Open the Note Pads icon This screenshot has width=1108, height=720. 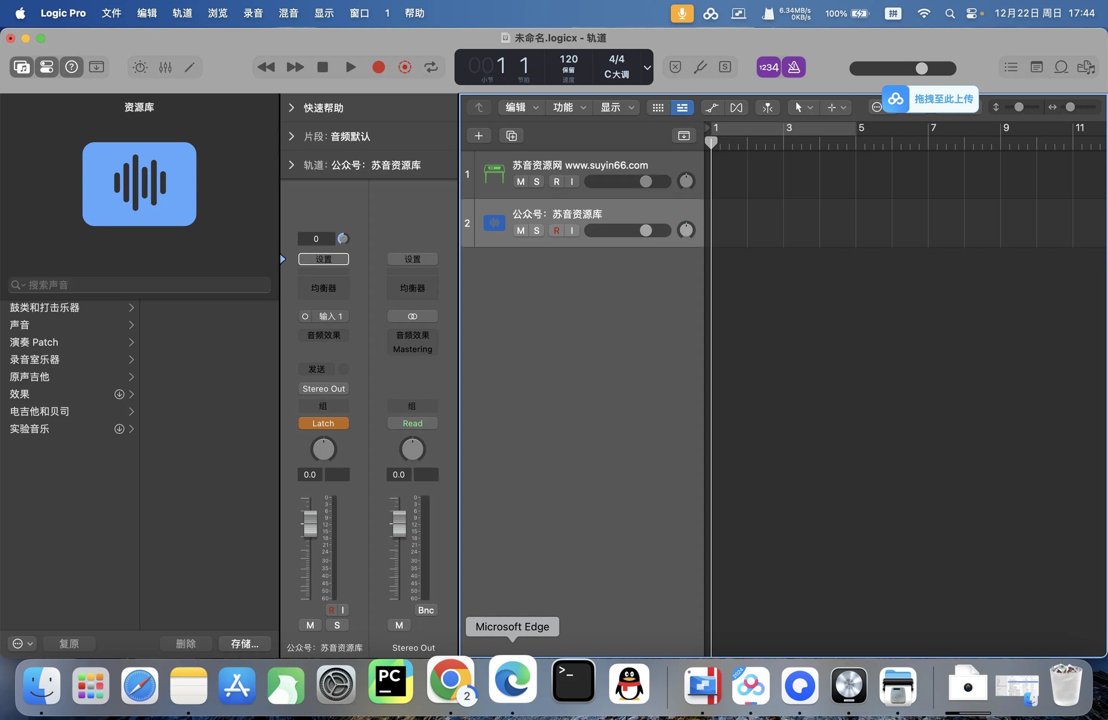(1036, 67)
